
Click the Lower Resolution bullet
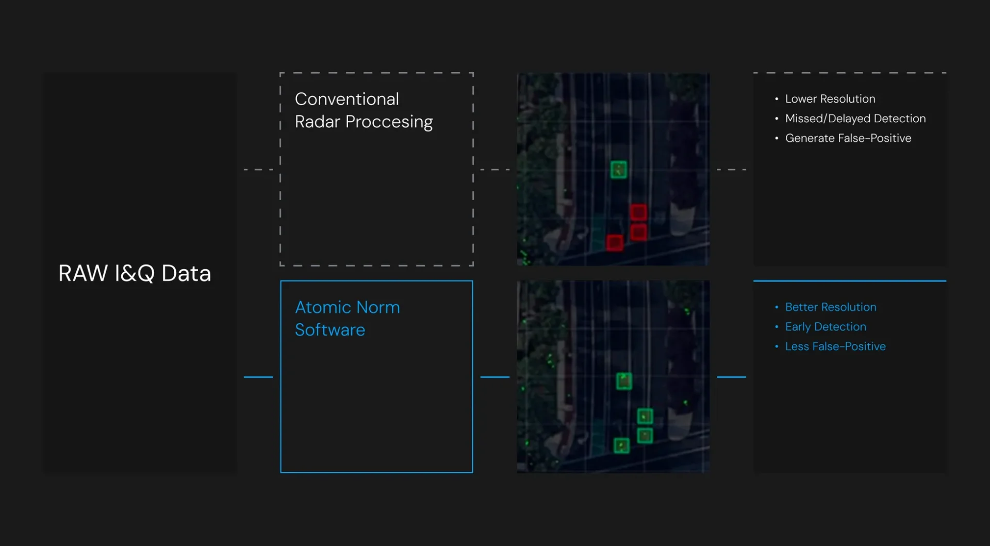coord(830,99)
